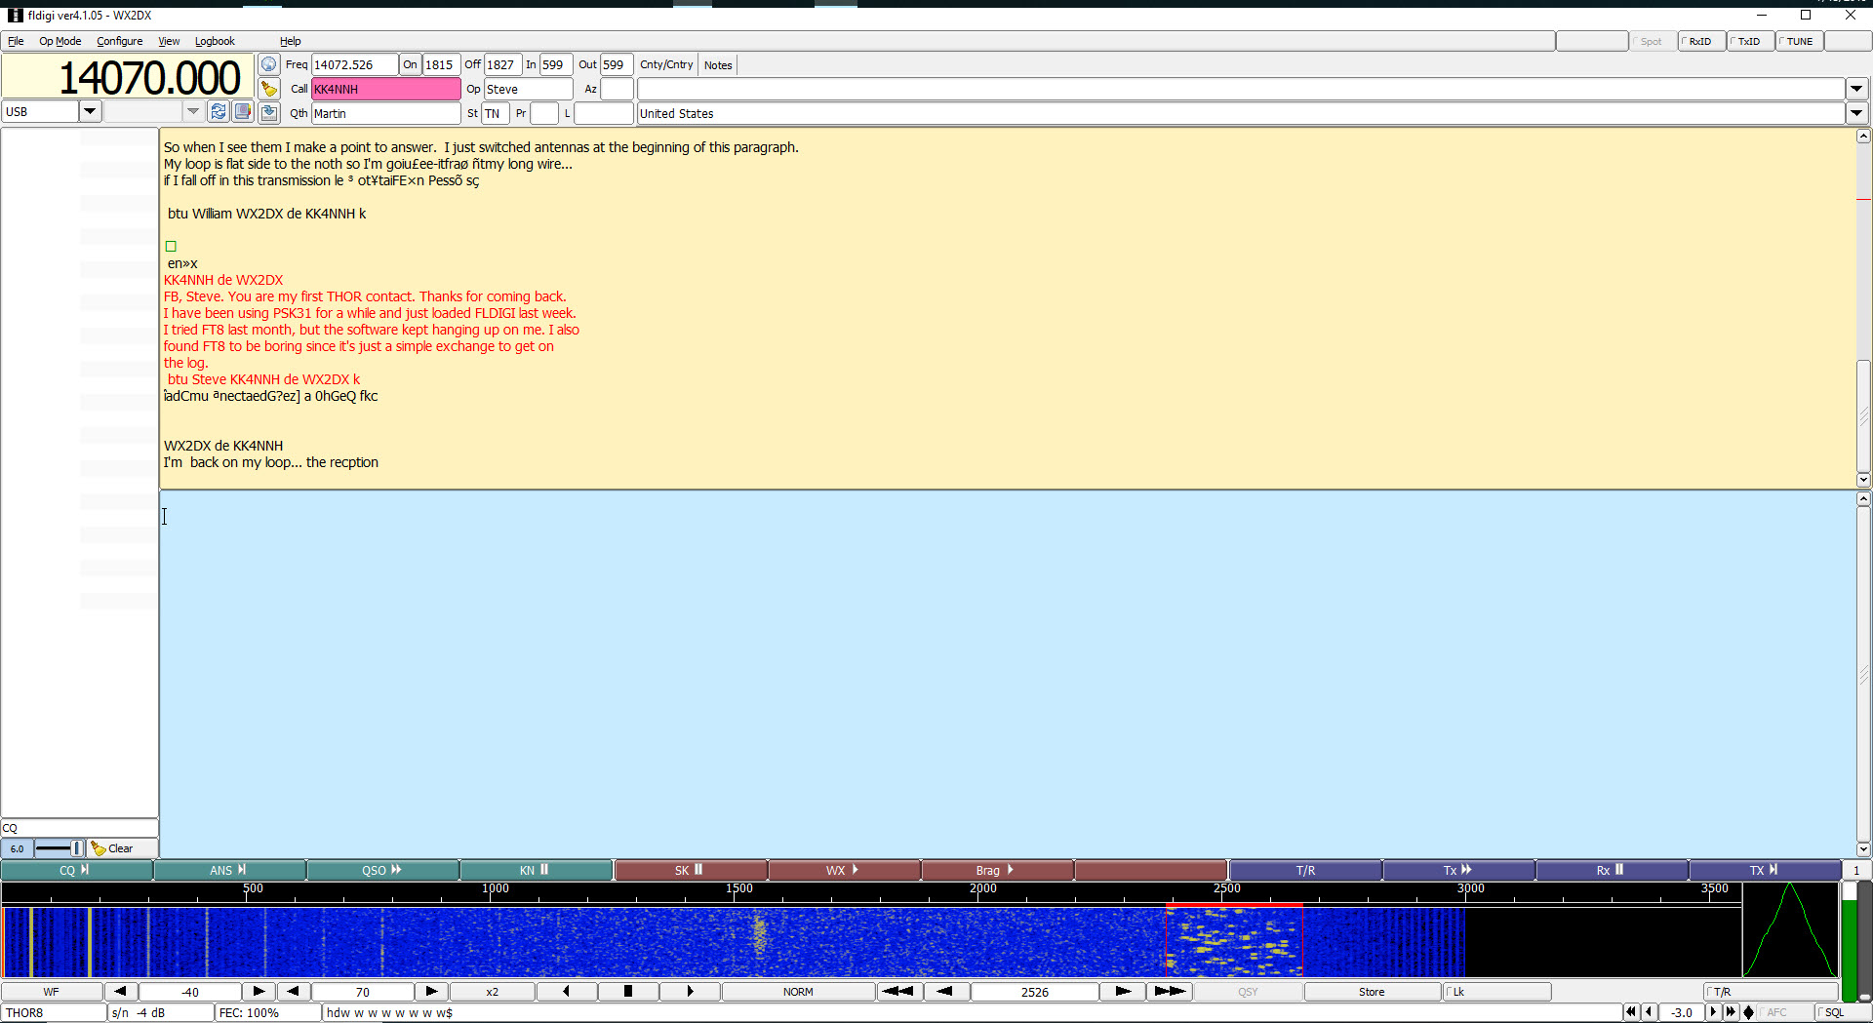Expand the dropdown above the country field

pyautogui.click(x=1856, y=89)
